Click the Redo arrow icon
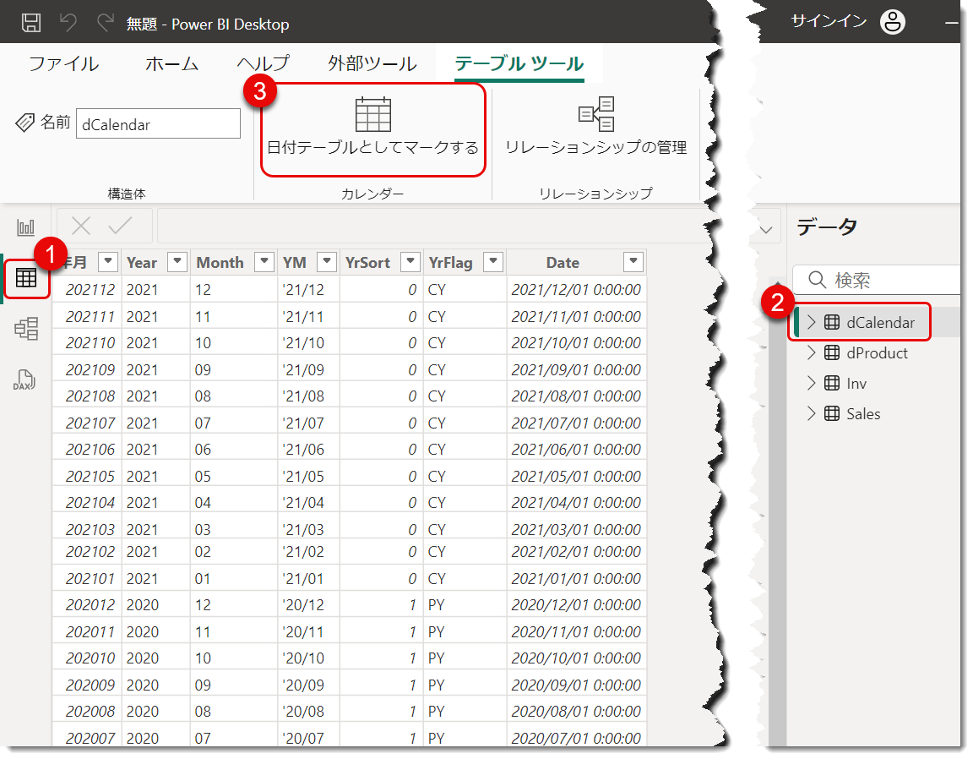 (106, 23)
